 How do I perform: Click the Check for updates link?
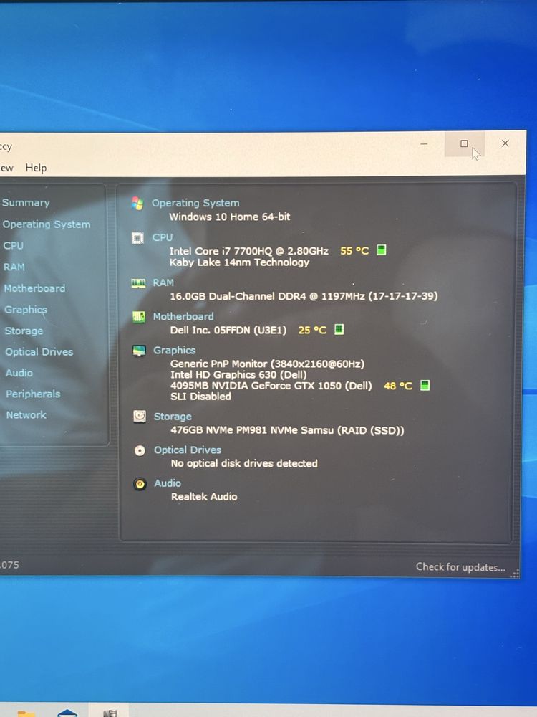tap(460, 567)
